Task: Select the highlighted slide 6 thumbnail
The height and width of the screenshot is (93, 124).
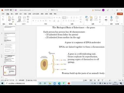Action: coord(10,71)
